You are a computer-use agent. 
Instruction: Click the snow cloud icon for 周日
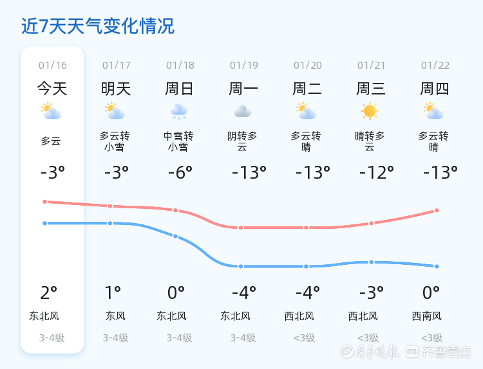[x=179, y=112]
